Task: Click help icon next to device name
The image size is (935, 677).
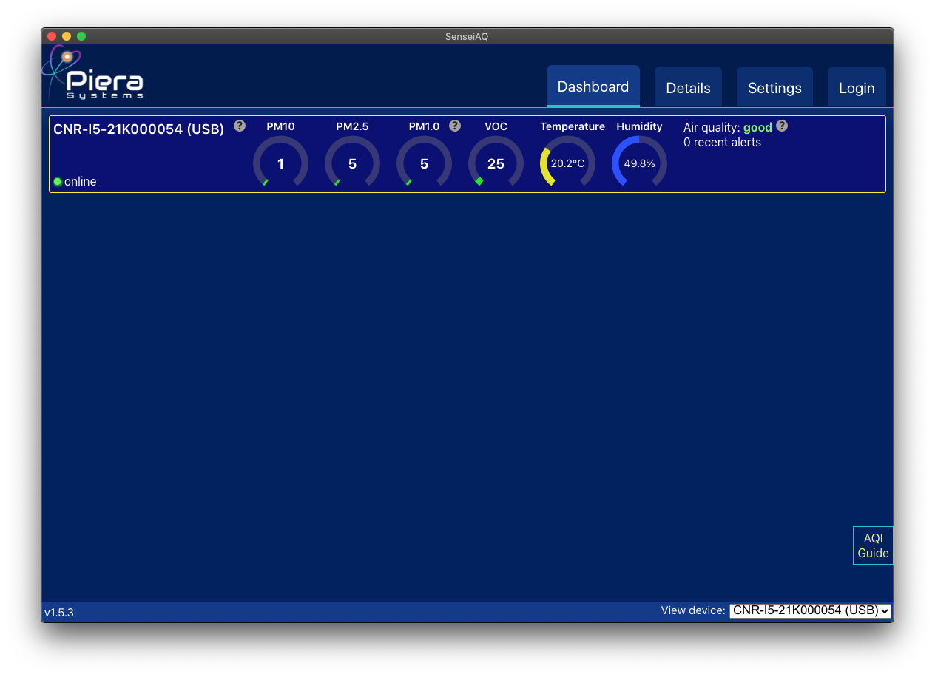Action: 240,126
